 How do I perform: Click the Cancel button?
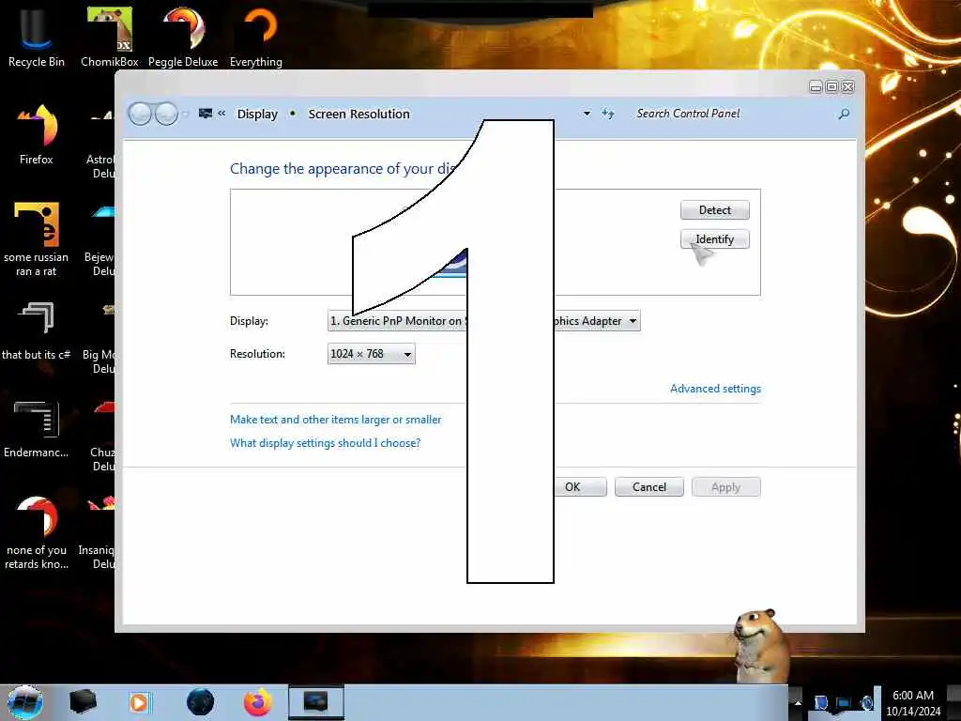[649, 487]
